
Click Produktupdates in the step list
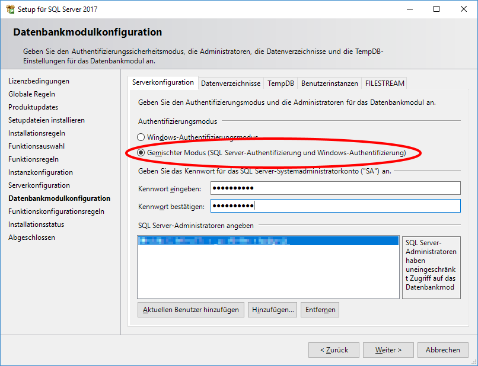[33, 107]
